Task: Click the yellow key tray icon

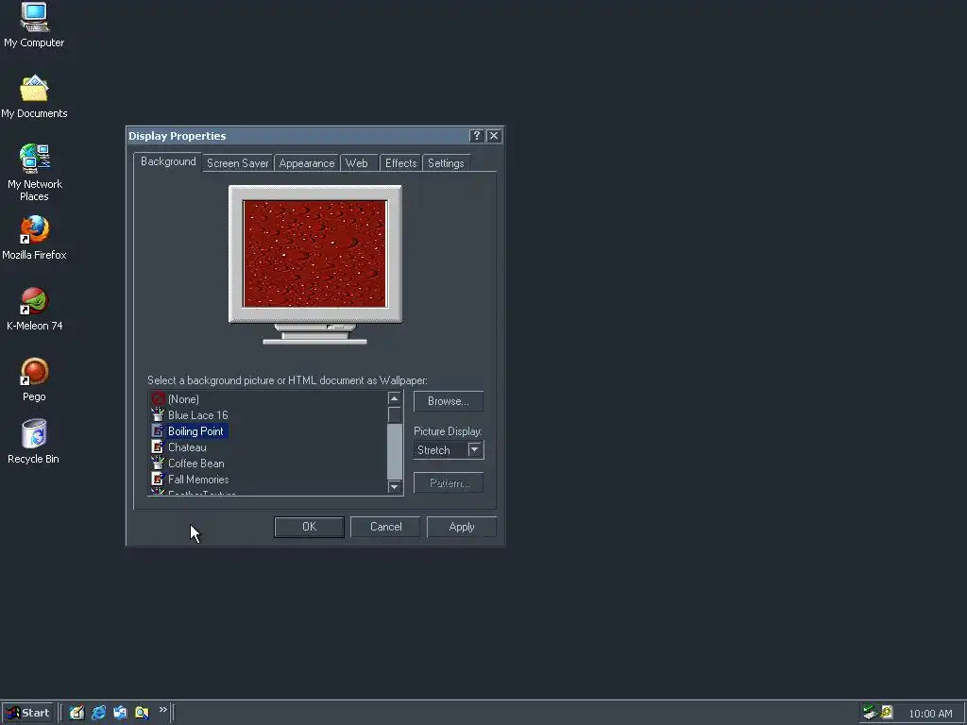Action: point(887,713)
